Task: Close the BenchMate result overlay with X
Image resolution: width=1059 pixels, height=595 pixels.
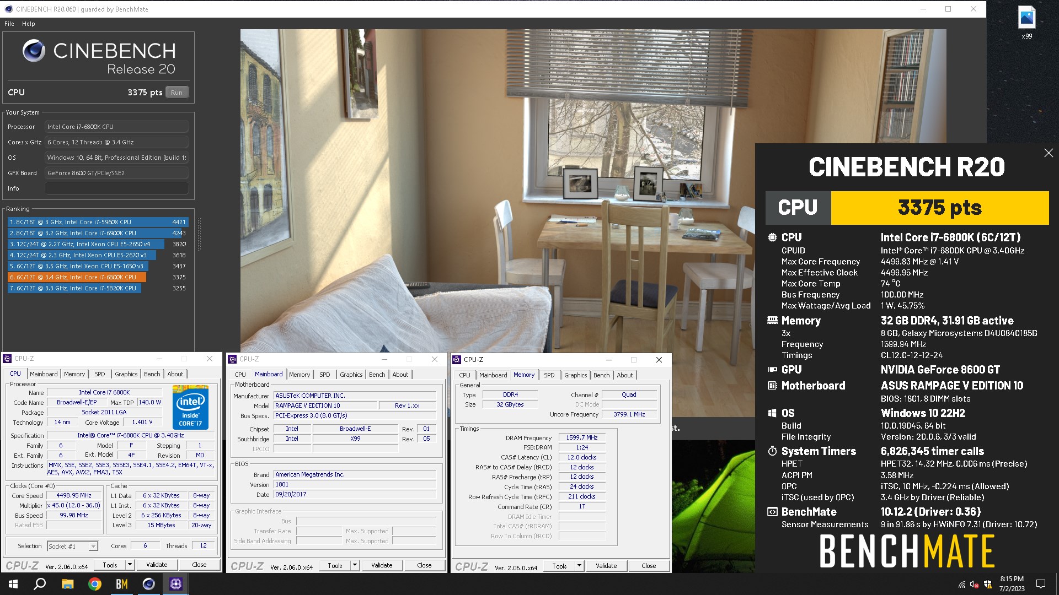Action: click(x=1049, y=153)
